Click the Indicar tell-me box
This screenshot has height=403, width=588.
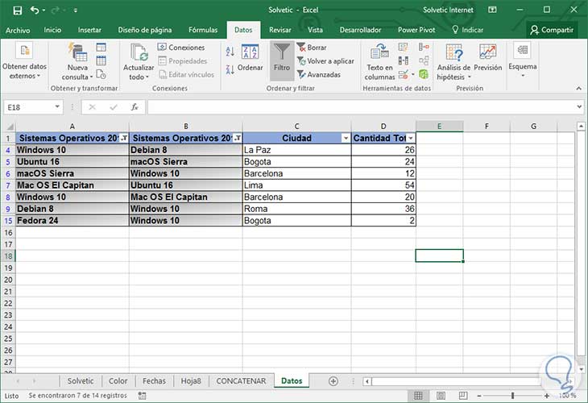click(x=468, y=30)
